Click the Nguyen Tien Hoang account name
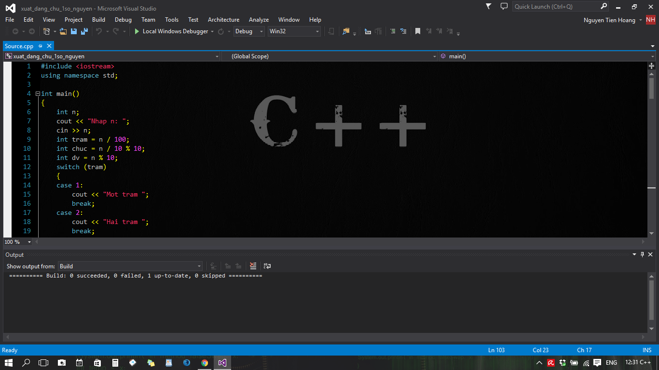The height and width of the screenshot is (370, 659). click(609, 20)
